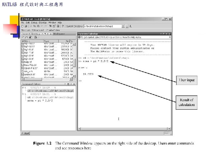Open the Help menu
Screen dimensions: 221x165
60,22
